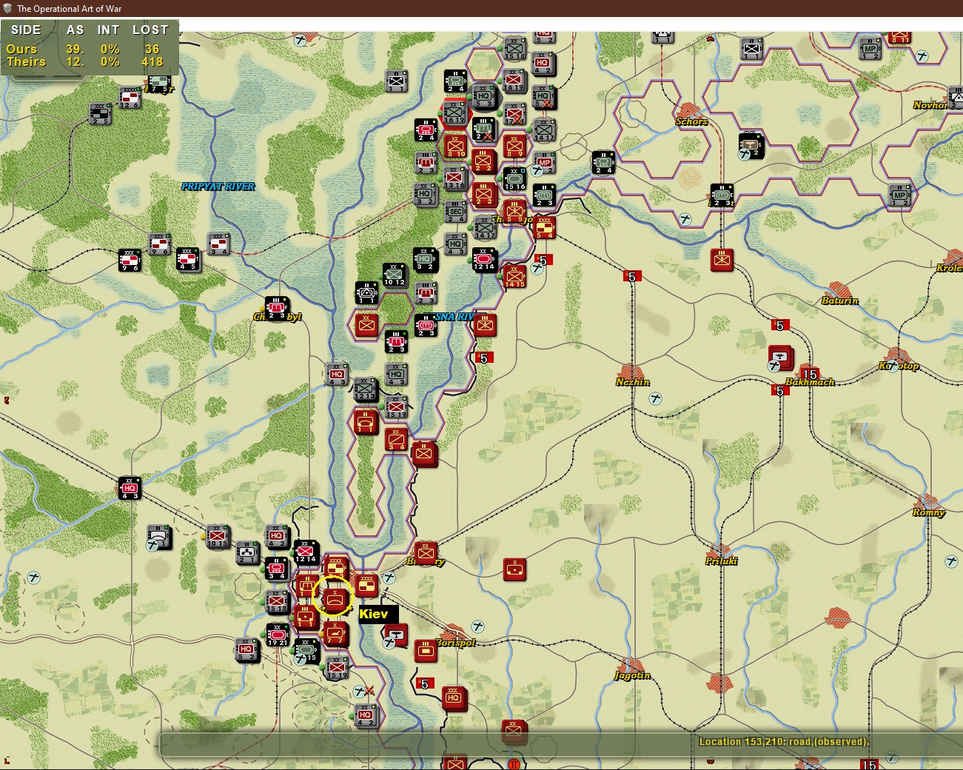Screen dimensions: 963x770
Task: Click the PRIPYAT RIVER label
Action: coord(218,187)
